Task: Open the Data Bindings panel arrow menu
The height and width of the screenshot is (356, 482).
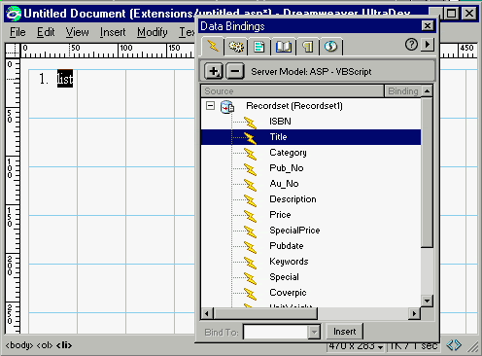Action: 428,44
